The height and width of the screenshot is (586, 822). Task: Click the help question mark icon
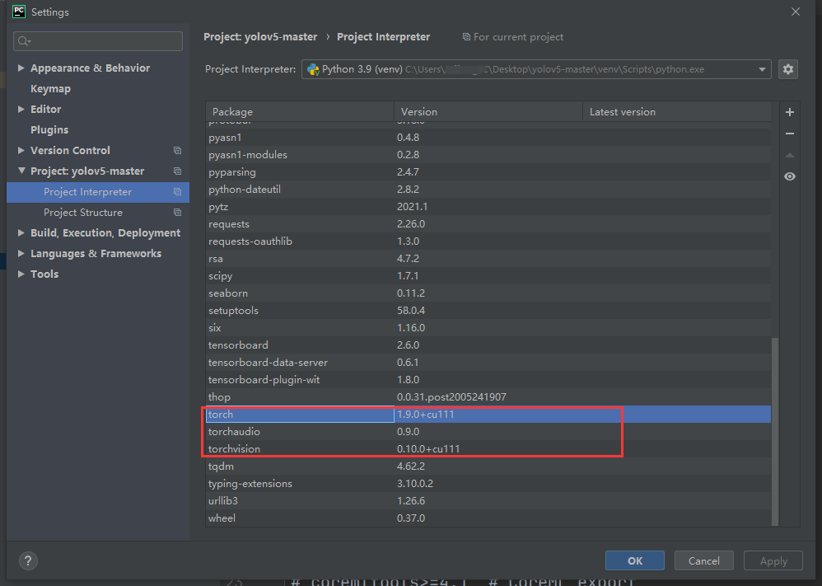coord(28,560)
